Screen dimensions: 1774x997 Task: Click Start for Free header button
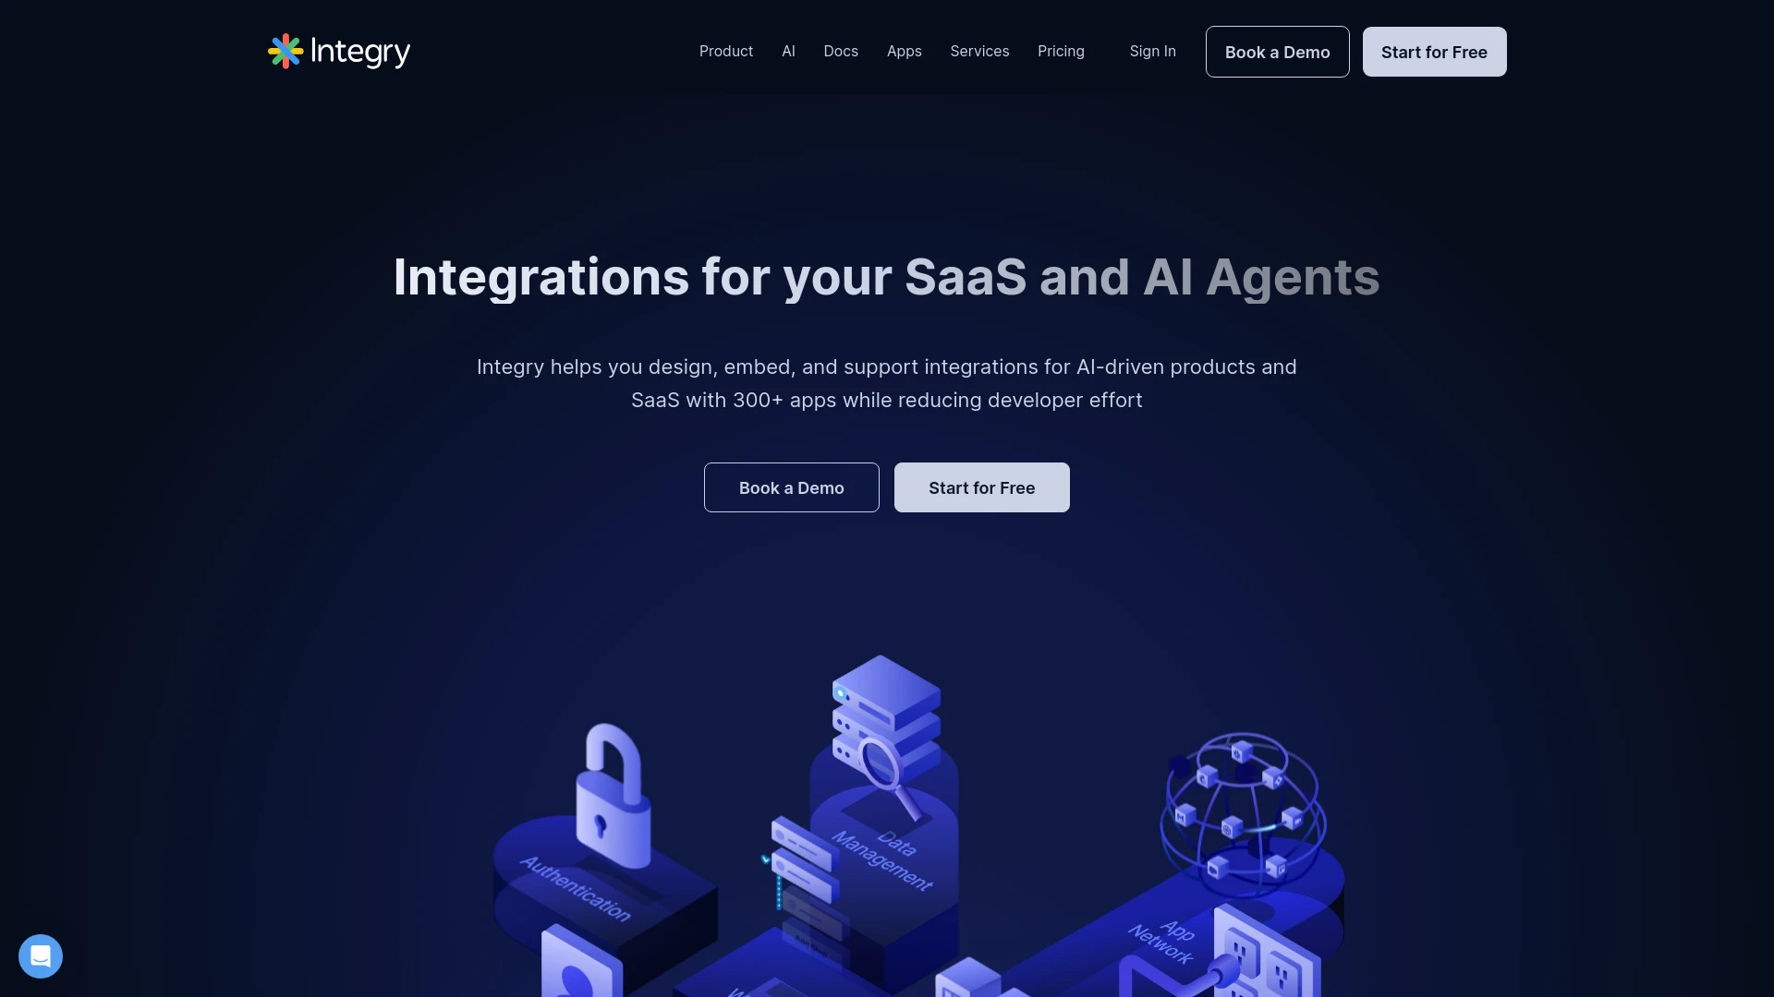coord(1434,51)
